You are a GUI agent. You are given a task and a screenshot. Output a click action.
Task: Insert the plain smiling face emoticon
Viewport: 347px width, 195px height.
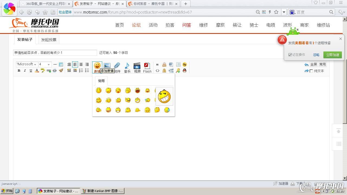pos(99,90)
